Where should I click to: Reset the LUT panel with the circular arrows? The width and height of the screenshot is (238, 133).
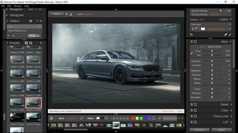(x=195, y=122)
